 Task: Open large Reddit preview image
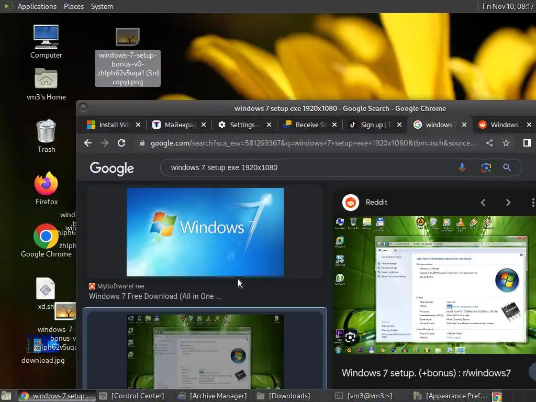(435, 285)
